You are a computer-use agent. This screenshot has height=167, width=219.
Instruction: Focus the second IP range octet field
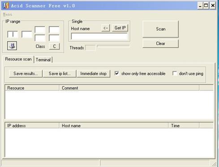pyautogui.click(x=27, y=34)
